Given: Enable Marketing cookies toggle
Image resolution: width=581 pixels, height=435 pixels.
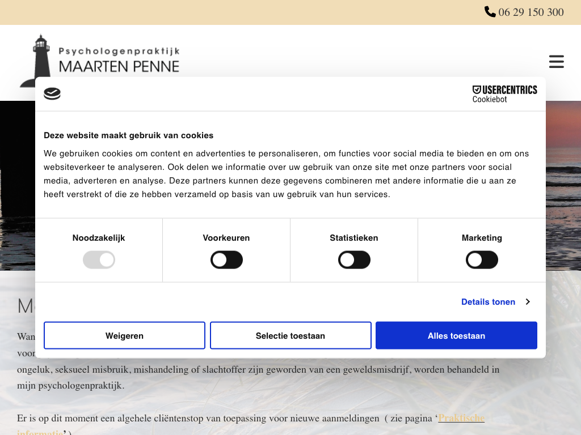Looking at the screenshot, I should [482, 260].
